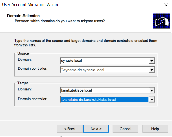Expand the Target Domain dropdown arrow
Screen dimensions: 172x137
pos(152,90)
